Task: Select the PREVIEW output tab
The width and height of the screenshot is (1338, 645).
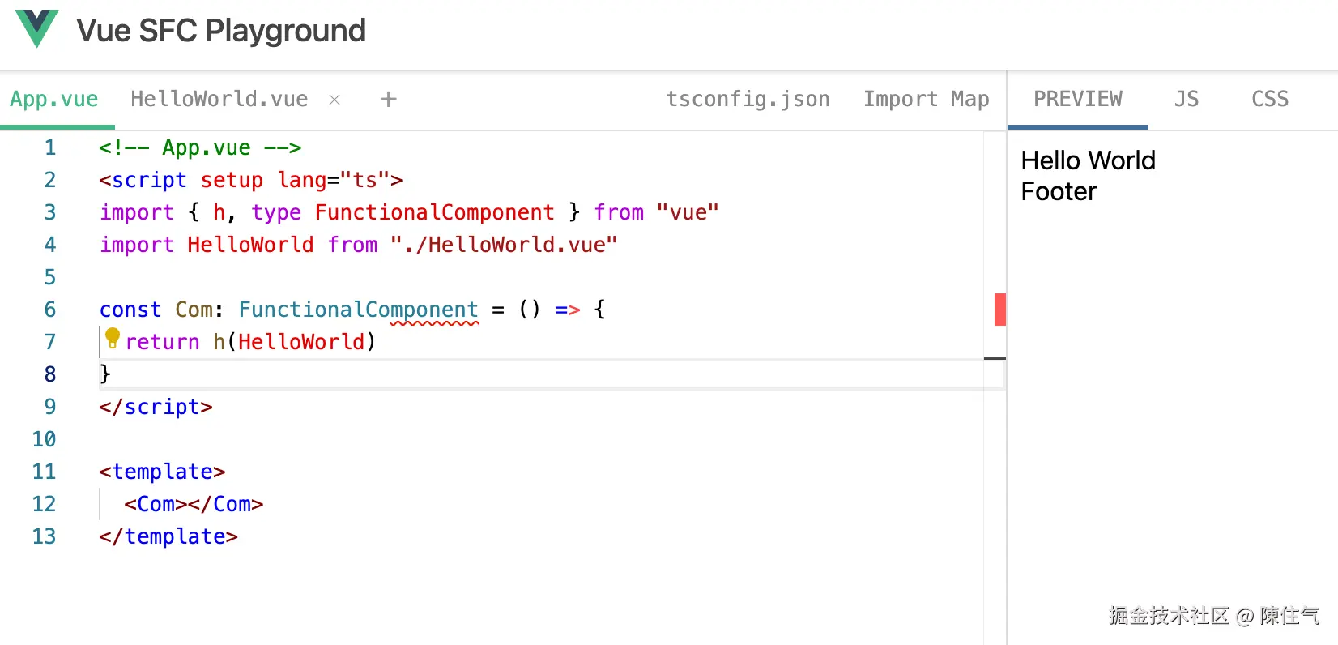Action: click(x=1077, y=100)
